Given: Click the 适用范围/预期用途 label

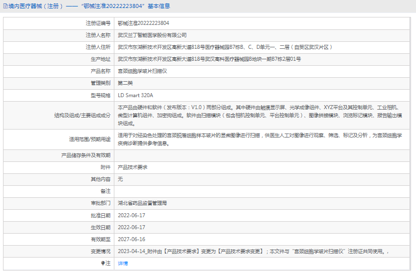Looking at the screenshot, I should click(90, 139).
